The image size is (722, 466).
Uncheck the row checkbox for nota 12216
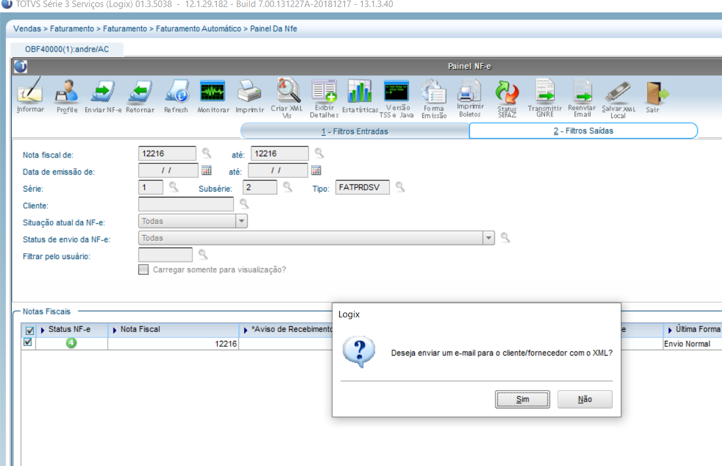pyautogui.click(x=28, y=342)
